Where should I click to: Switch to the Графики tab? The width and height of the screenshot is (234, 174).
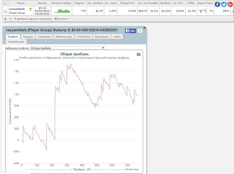(13, 37)
